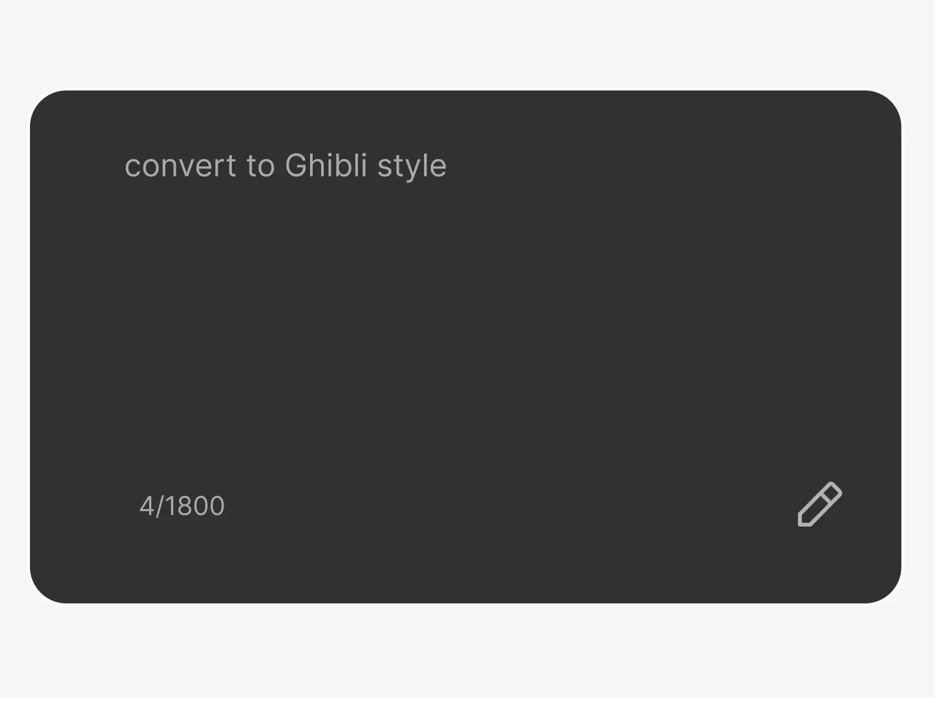Place cursor before the word 'convert'
The image size is (938, 703).
[124, 166]
